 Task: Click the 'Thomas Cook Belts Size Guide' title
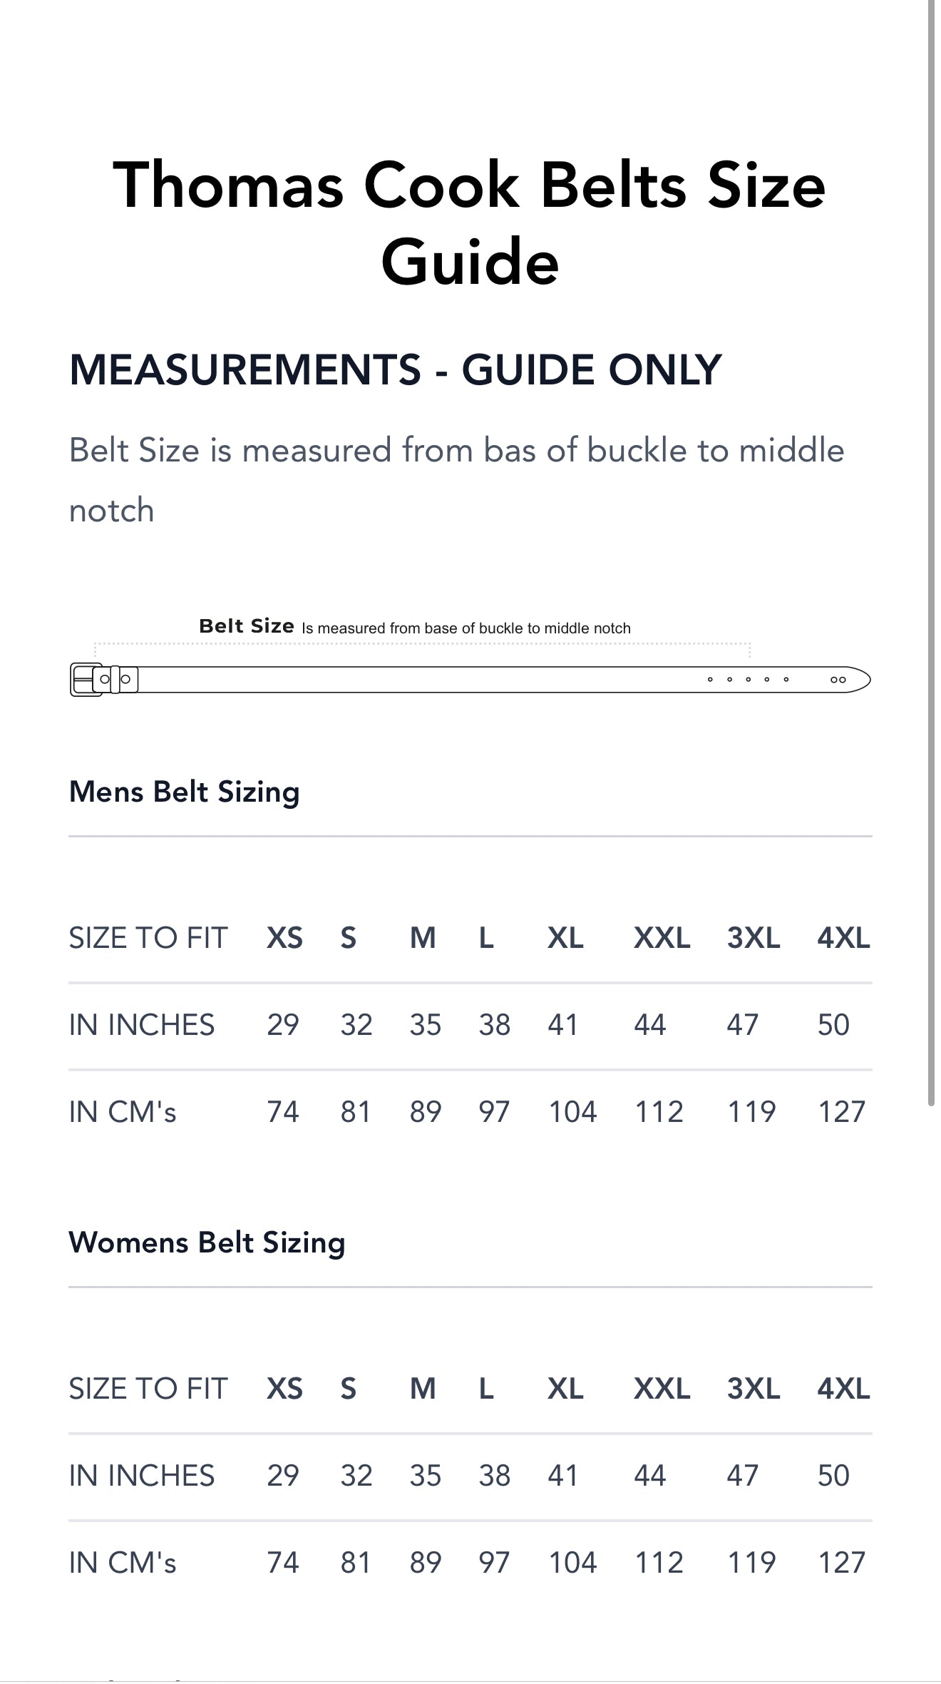(x=470, y=223)
